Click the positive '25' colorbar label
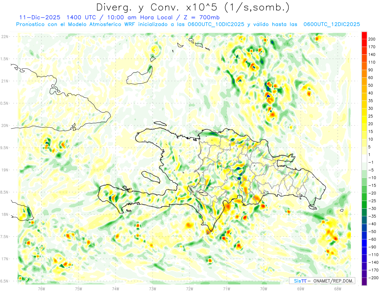 click(x=371, y=116)
